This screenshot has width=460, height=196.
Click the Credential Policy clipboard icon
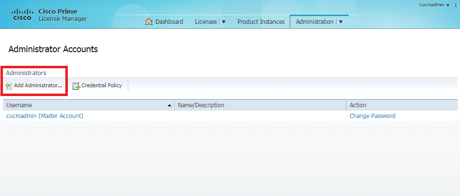[76, 86]
